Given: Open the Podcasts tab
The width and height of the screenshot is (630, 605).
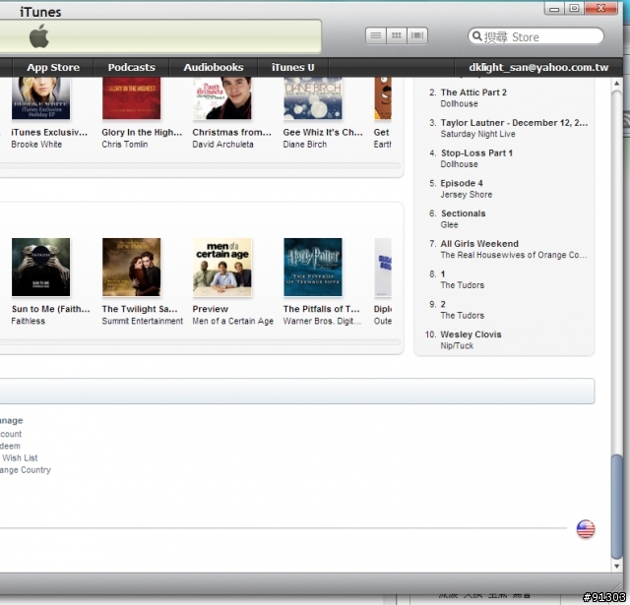Looking at the screenshot, I should [131, 67].
